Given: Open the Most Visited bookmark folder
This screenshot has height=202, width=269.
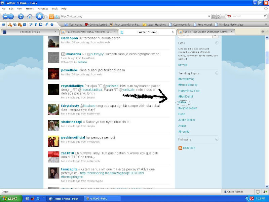Looking at the screenshot, I should click(73, 25).
